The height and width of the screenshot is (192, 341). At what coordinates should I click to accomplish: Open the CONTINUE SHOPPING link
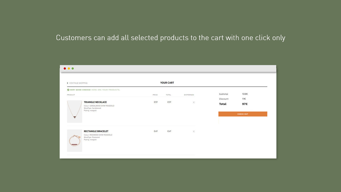[78, 83]
